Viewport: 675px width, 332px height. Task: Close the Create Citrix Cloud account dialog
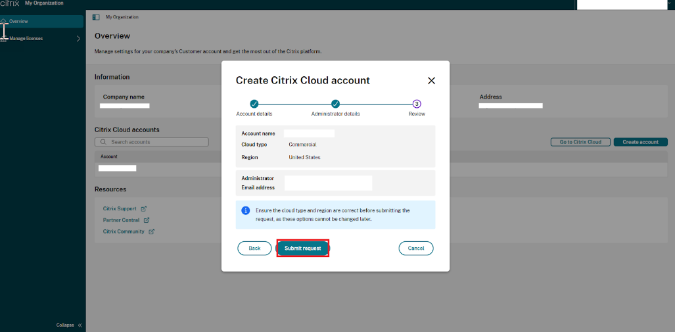coord(431,80)
